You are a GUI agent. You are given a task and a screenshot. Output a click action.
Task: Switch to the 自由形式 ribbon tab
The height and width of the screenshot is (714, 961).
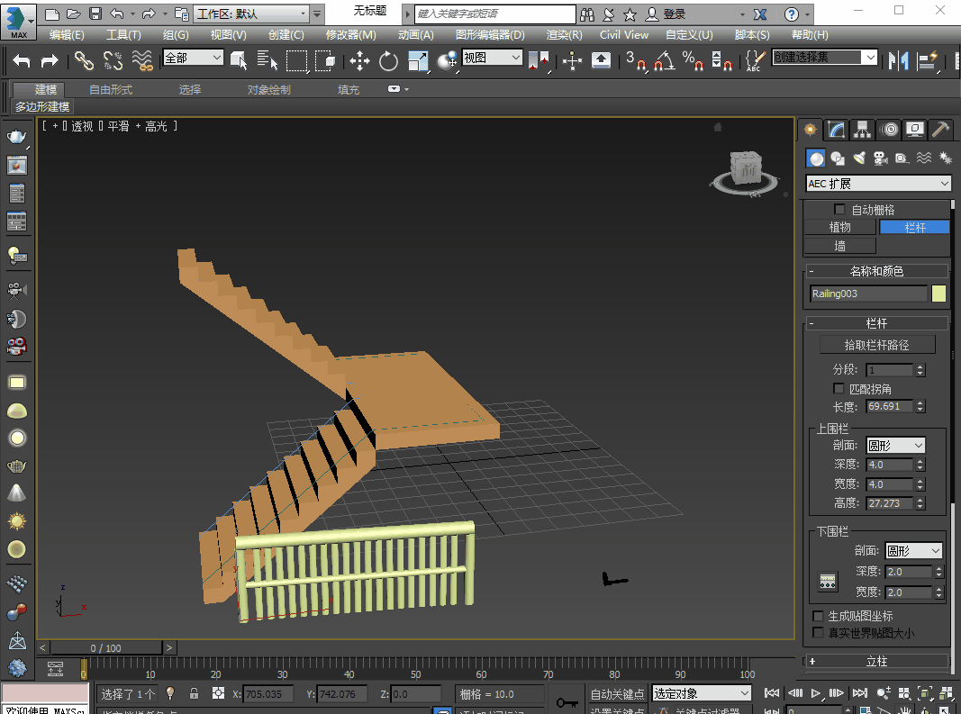111,89
